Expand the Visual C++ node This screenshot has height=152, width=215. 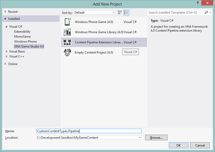click(x=7, y=56)
